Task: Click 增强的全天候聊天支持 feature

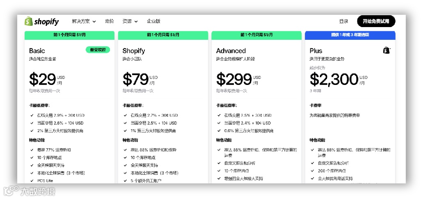Action: (x=244, y=178)
